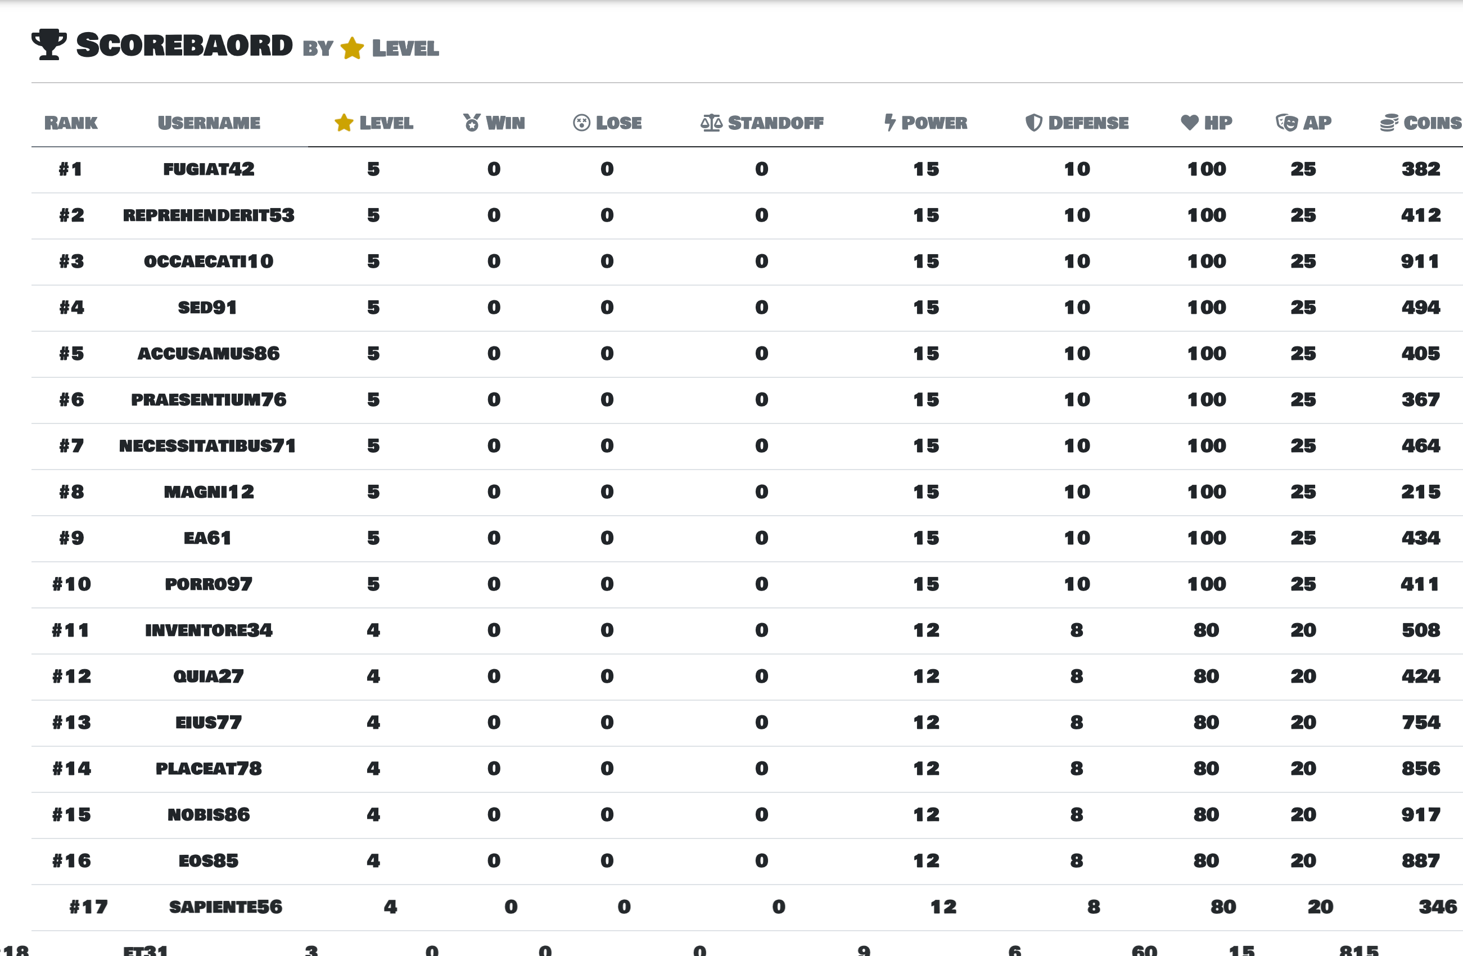
Task: Click the heart icon next to HP
Action: click(x=1189, y=123)
